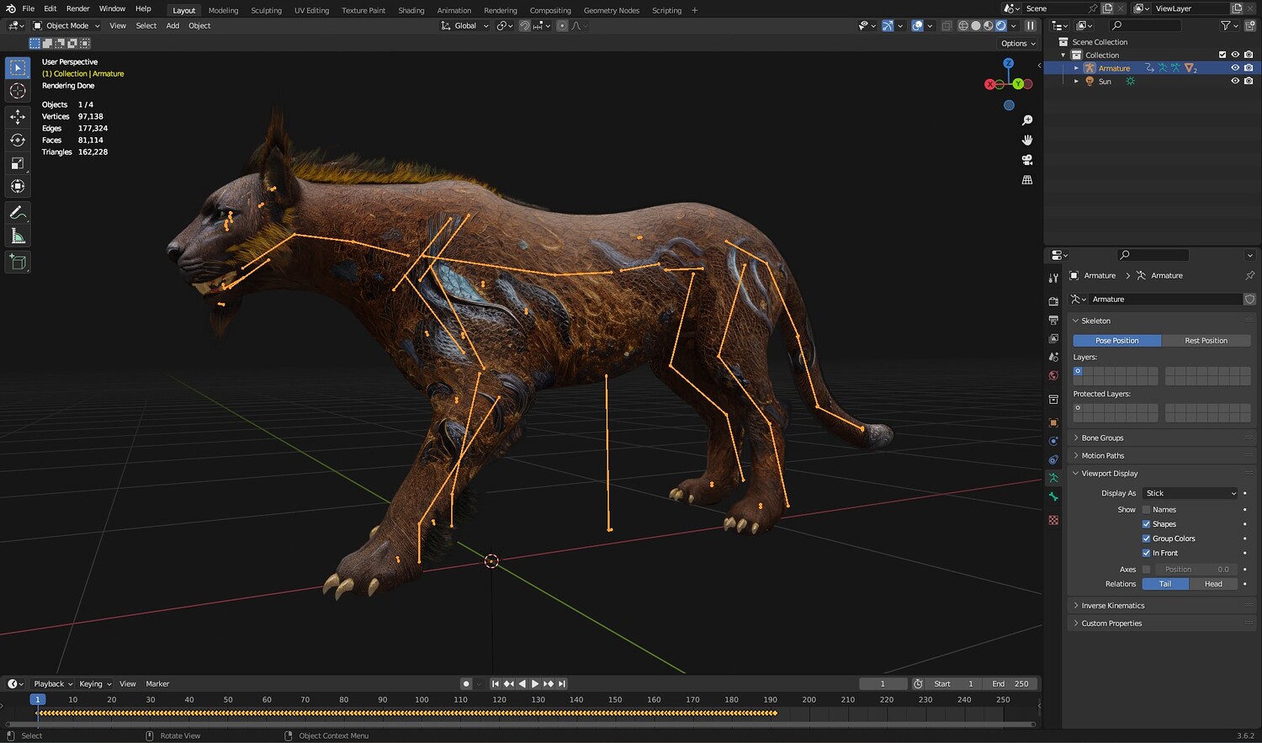Screen dimensions: 1262x743
Task: Select the Measure tool
Action: [18, 236]
